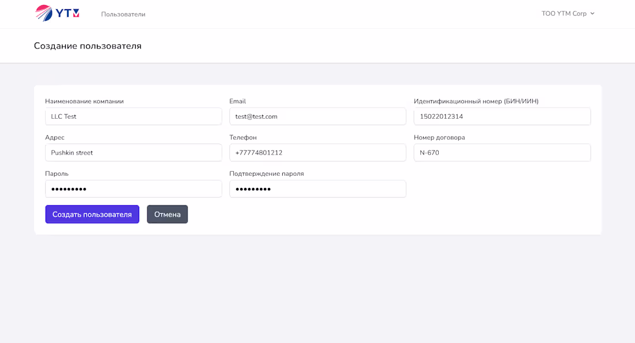Viewport: 635px width, 343px height.
Task: Click the Создание пользователя page heading
Action: [88, 46]
